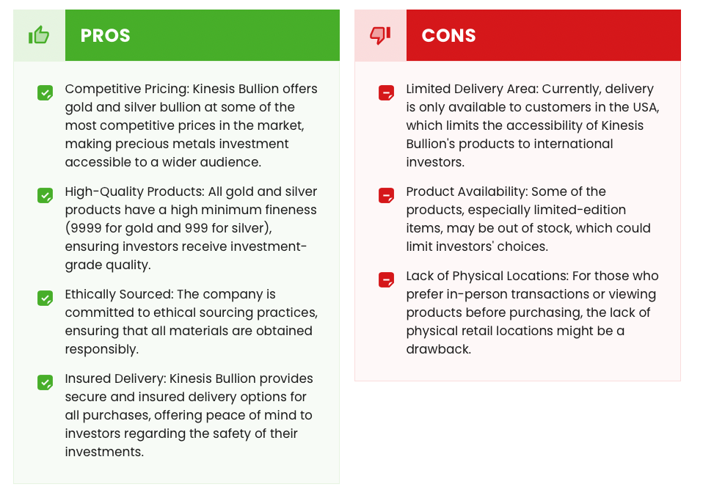Click the check icon next to High-Quality Products
This screenshot has width=703, height=498.
[x=45, y=195]
